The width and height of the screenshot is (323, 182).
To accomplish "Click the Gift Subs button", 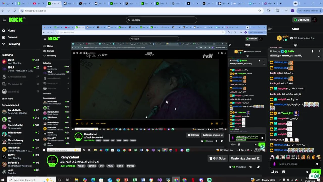I will pyautogui.click(x=218, y=158).
